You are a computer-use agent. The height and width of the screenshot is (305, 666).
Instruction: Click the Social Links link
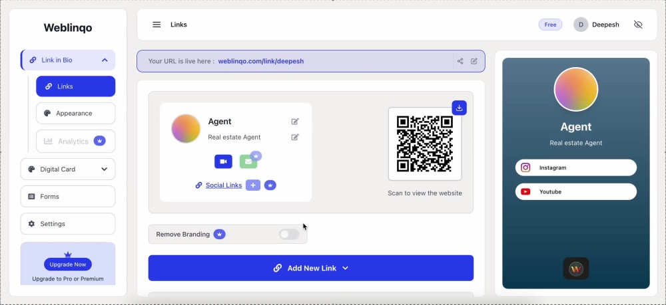(224, 185)
